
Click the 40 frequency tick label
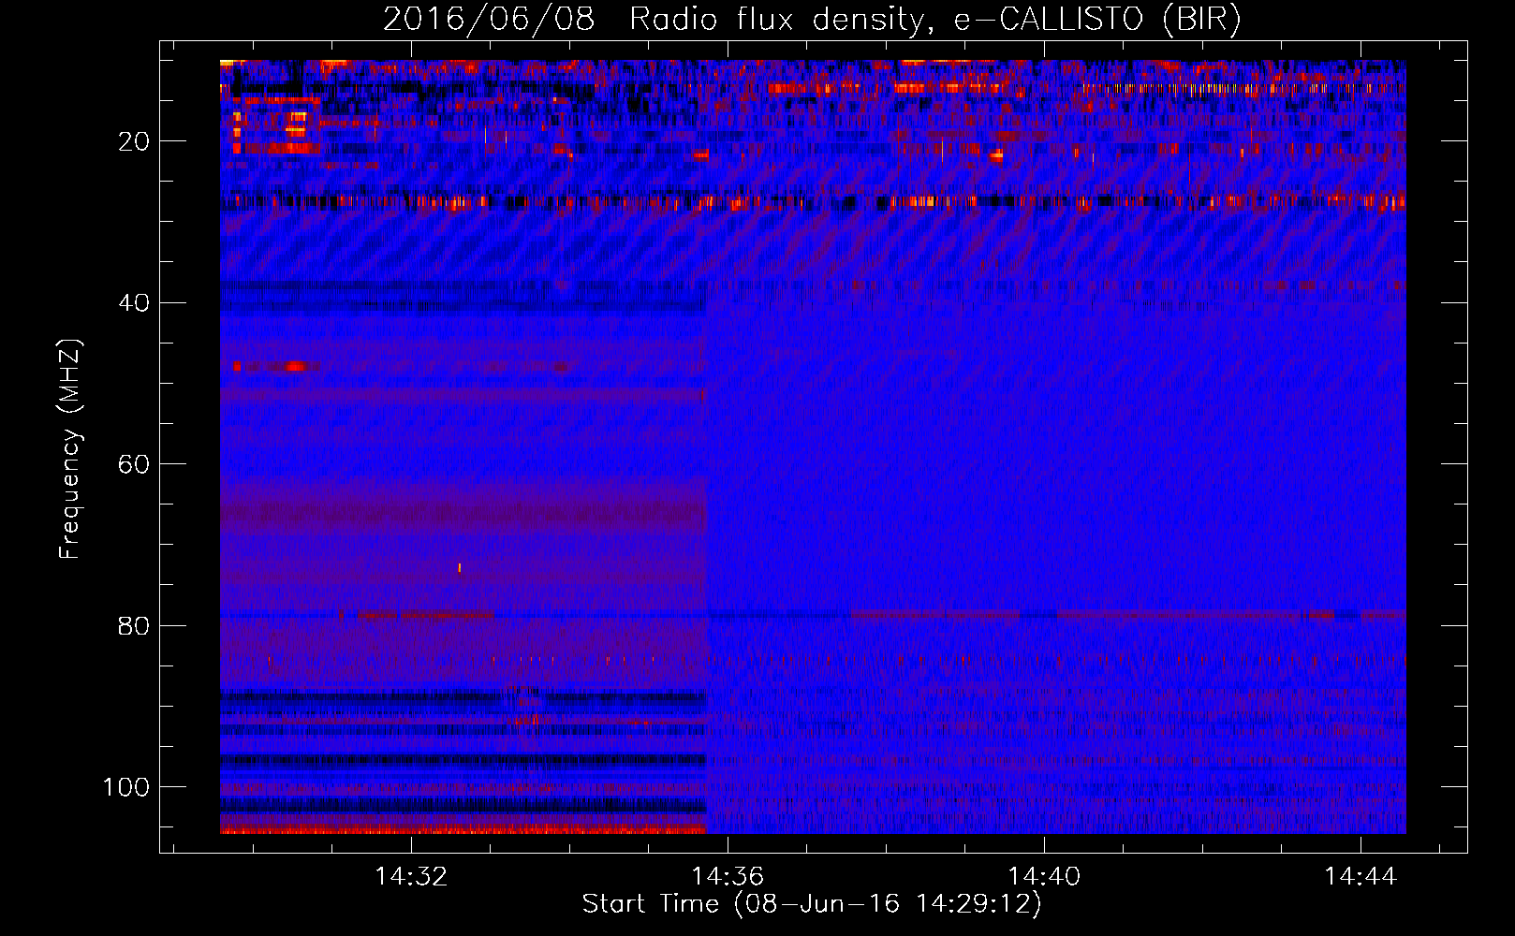pos(135,303)
